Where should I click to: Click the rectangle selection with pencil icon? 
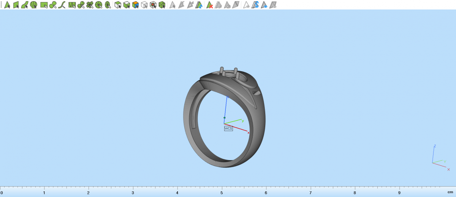coord(44,5)
